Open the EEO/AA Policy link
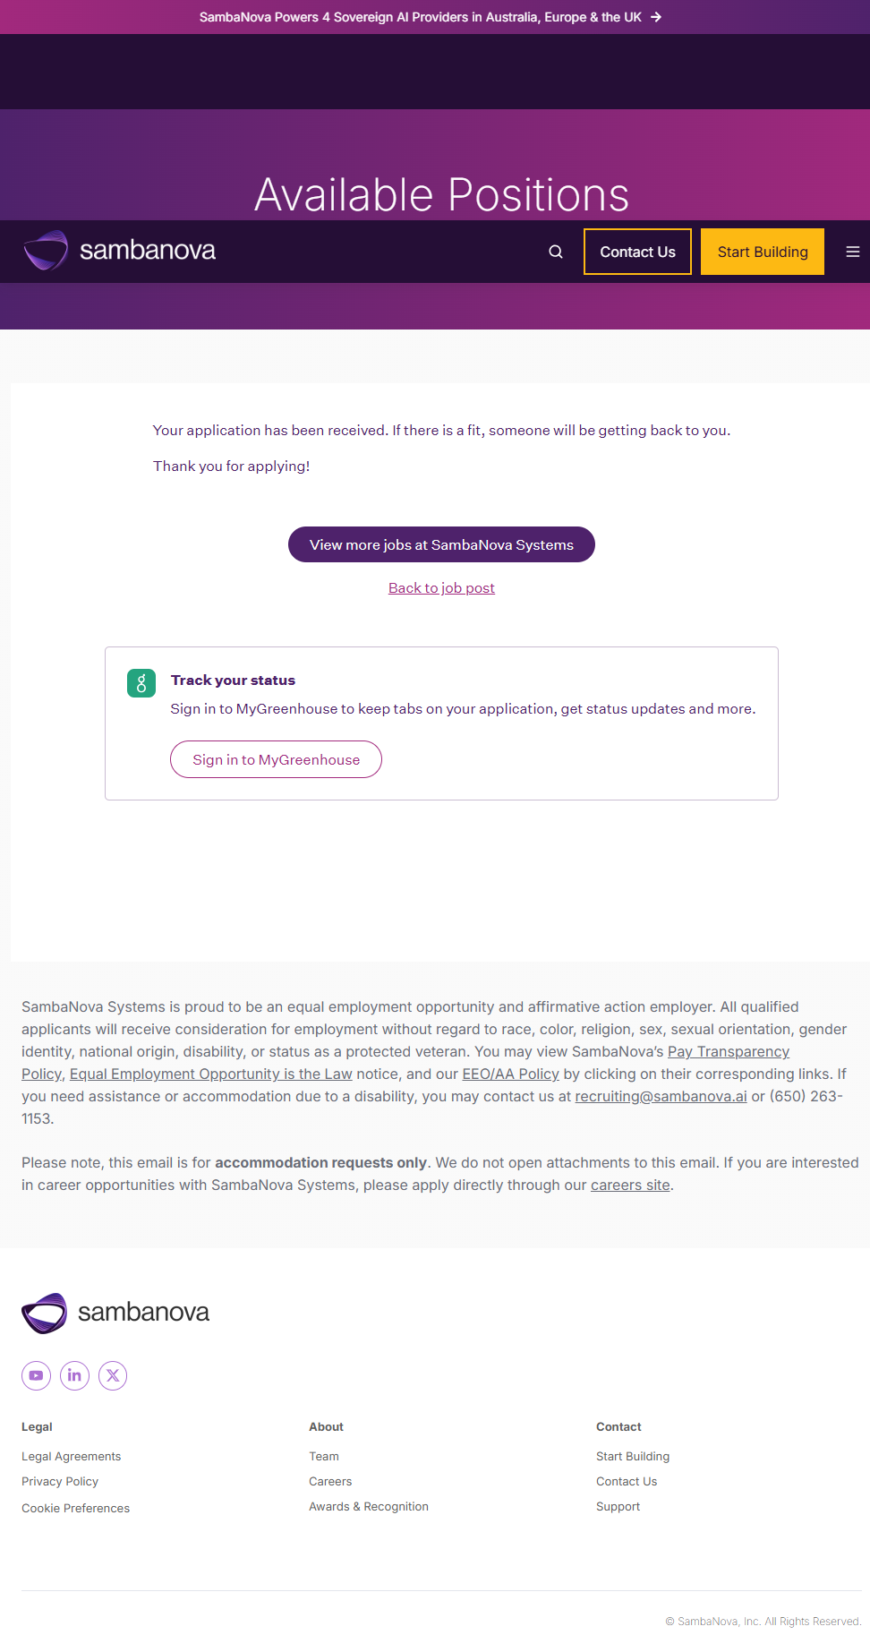Viewport: 870px width, 1652px height. pyautogui.click(x=510, y=1074)
